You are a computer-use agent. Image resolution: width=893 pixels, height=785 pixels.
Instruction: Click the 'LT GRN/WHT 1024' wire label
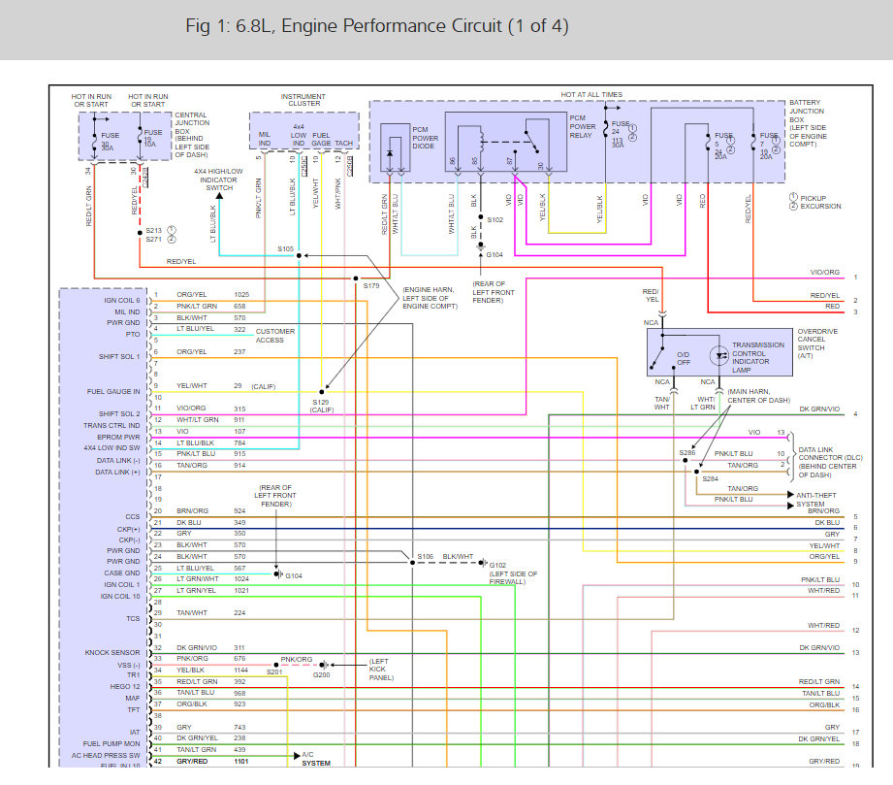(212, 578)
